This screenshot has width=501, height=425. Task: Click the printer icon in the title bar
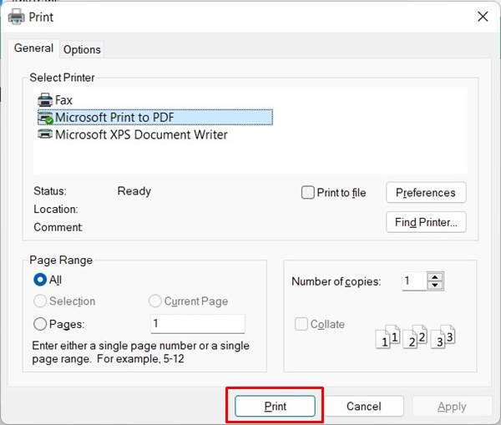coord(16,17)
